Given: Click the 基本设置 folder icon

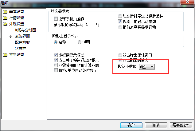Looking at the screenshot, I should tap(5, 12).
